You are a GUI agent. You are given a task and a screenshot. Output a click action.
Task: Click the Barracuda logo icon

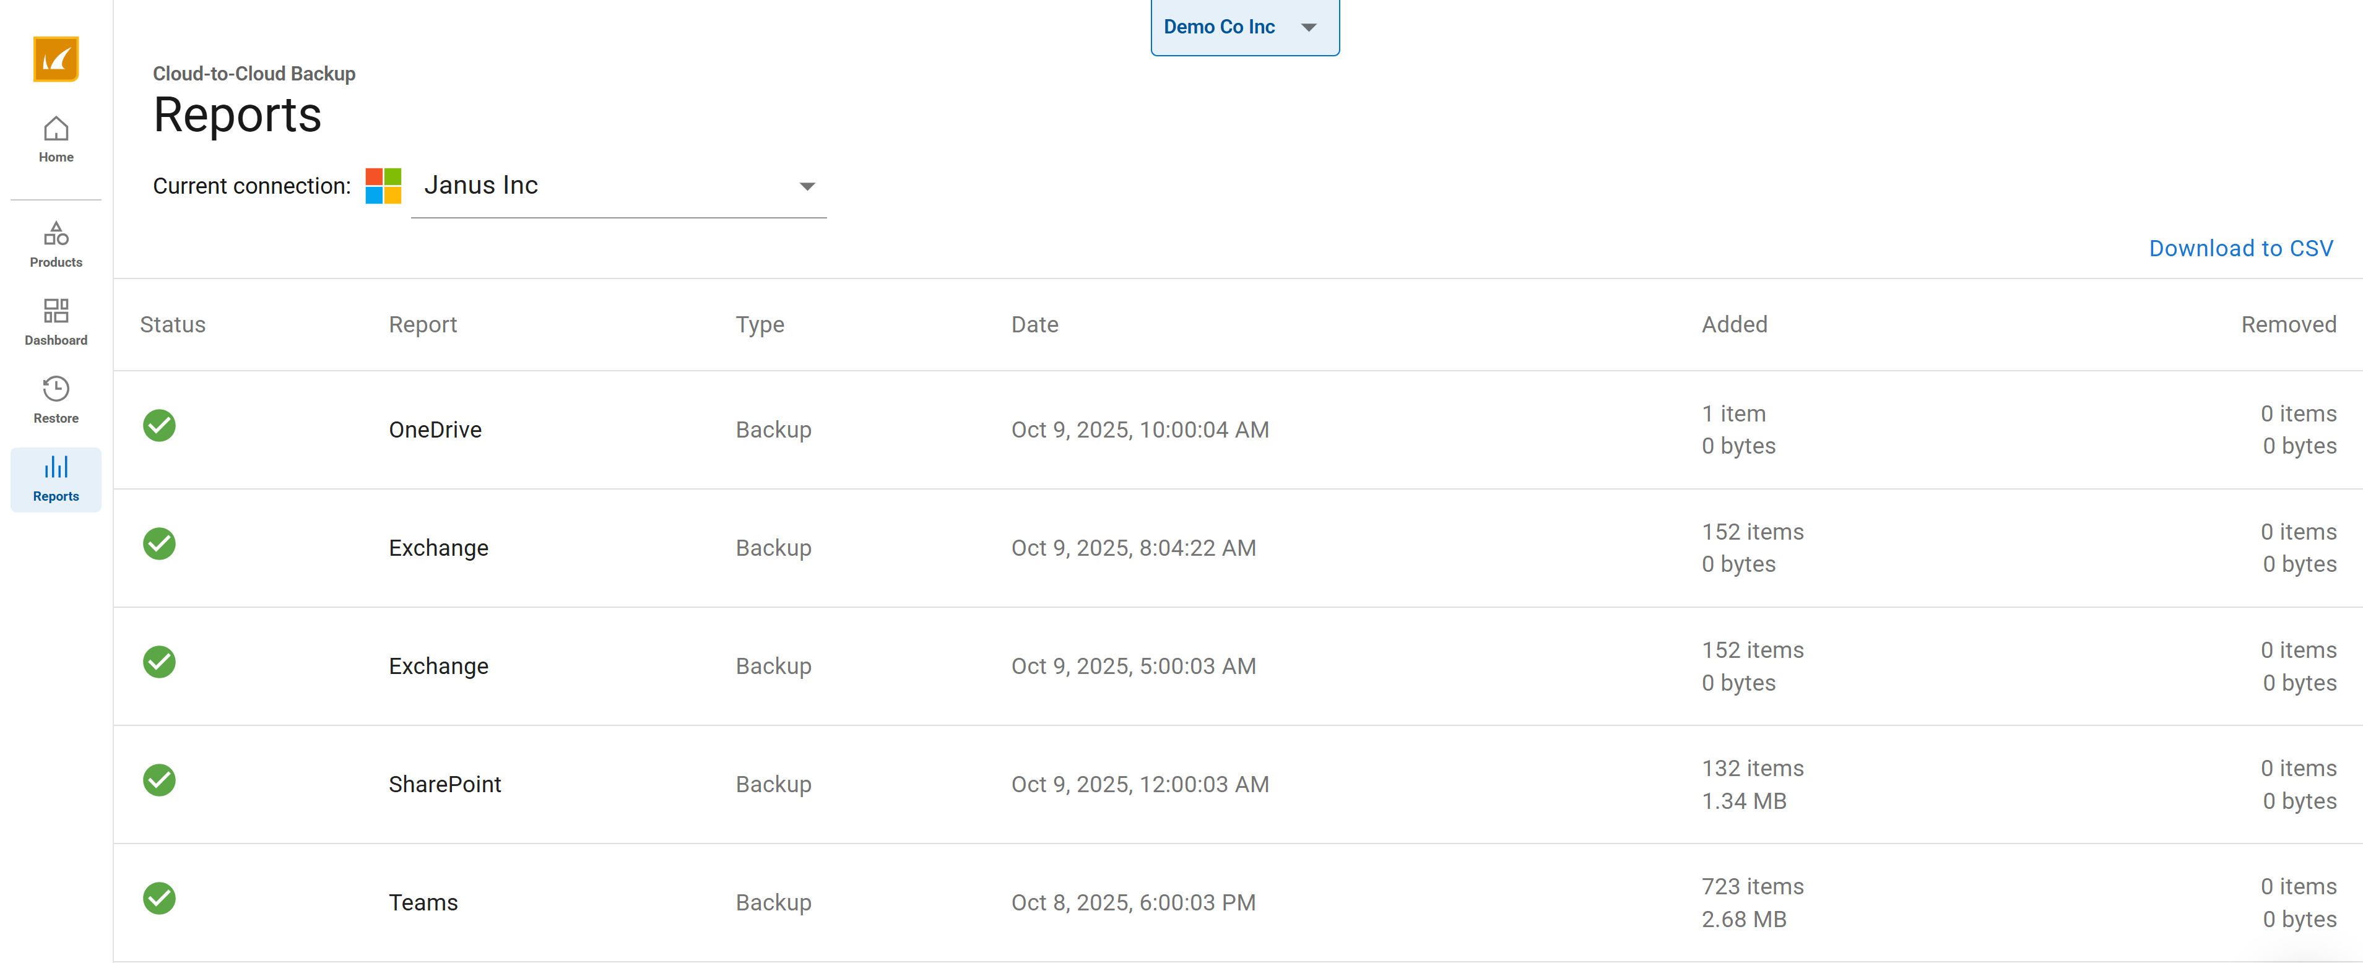pos(56,59)
